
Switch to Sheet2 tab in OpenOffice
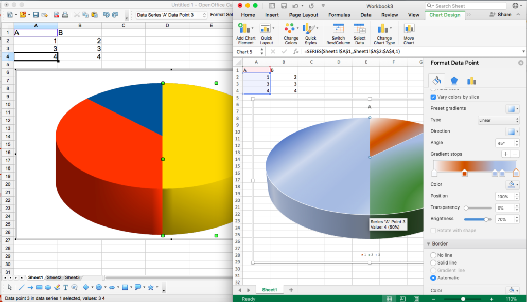[x=54, y=277]
